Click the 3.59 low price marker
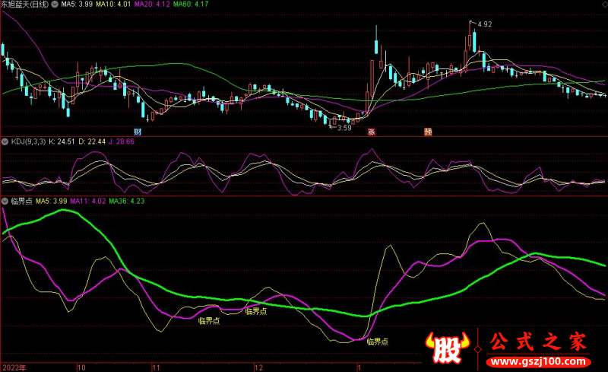The height and width of the screenshot is (372, 608). pyautogui.click(x=344, y=128)
